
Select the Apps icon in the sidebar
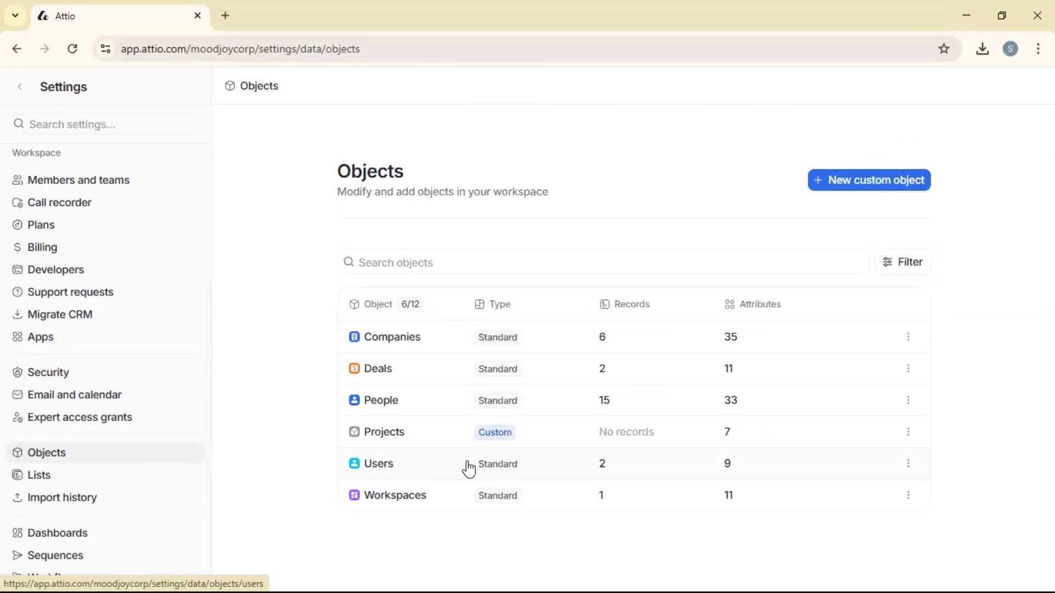18,337
